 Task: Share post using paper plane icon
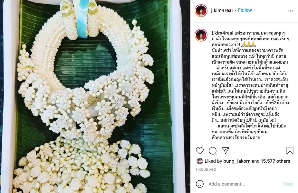pyautogui.click(x=226, y=150)
